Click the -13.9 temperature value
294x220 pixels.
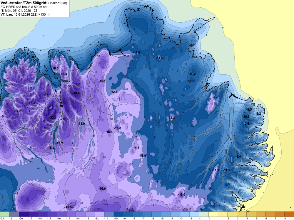[81, 124]
